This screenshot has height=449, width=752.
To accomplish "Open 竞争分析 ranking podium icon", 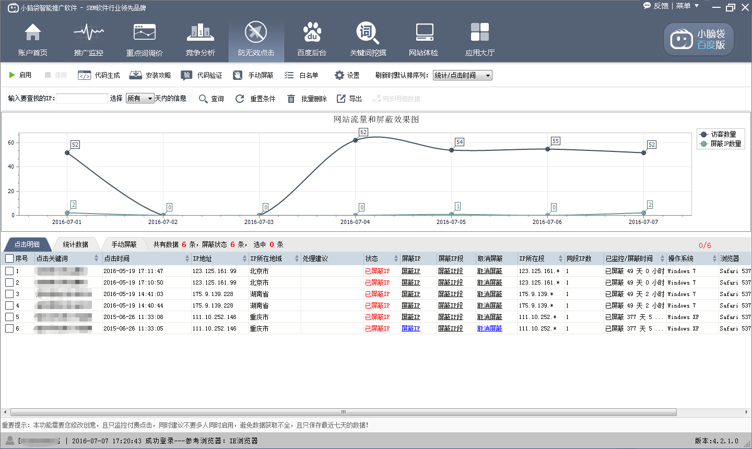I will coord(200,33).
